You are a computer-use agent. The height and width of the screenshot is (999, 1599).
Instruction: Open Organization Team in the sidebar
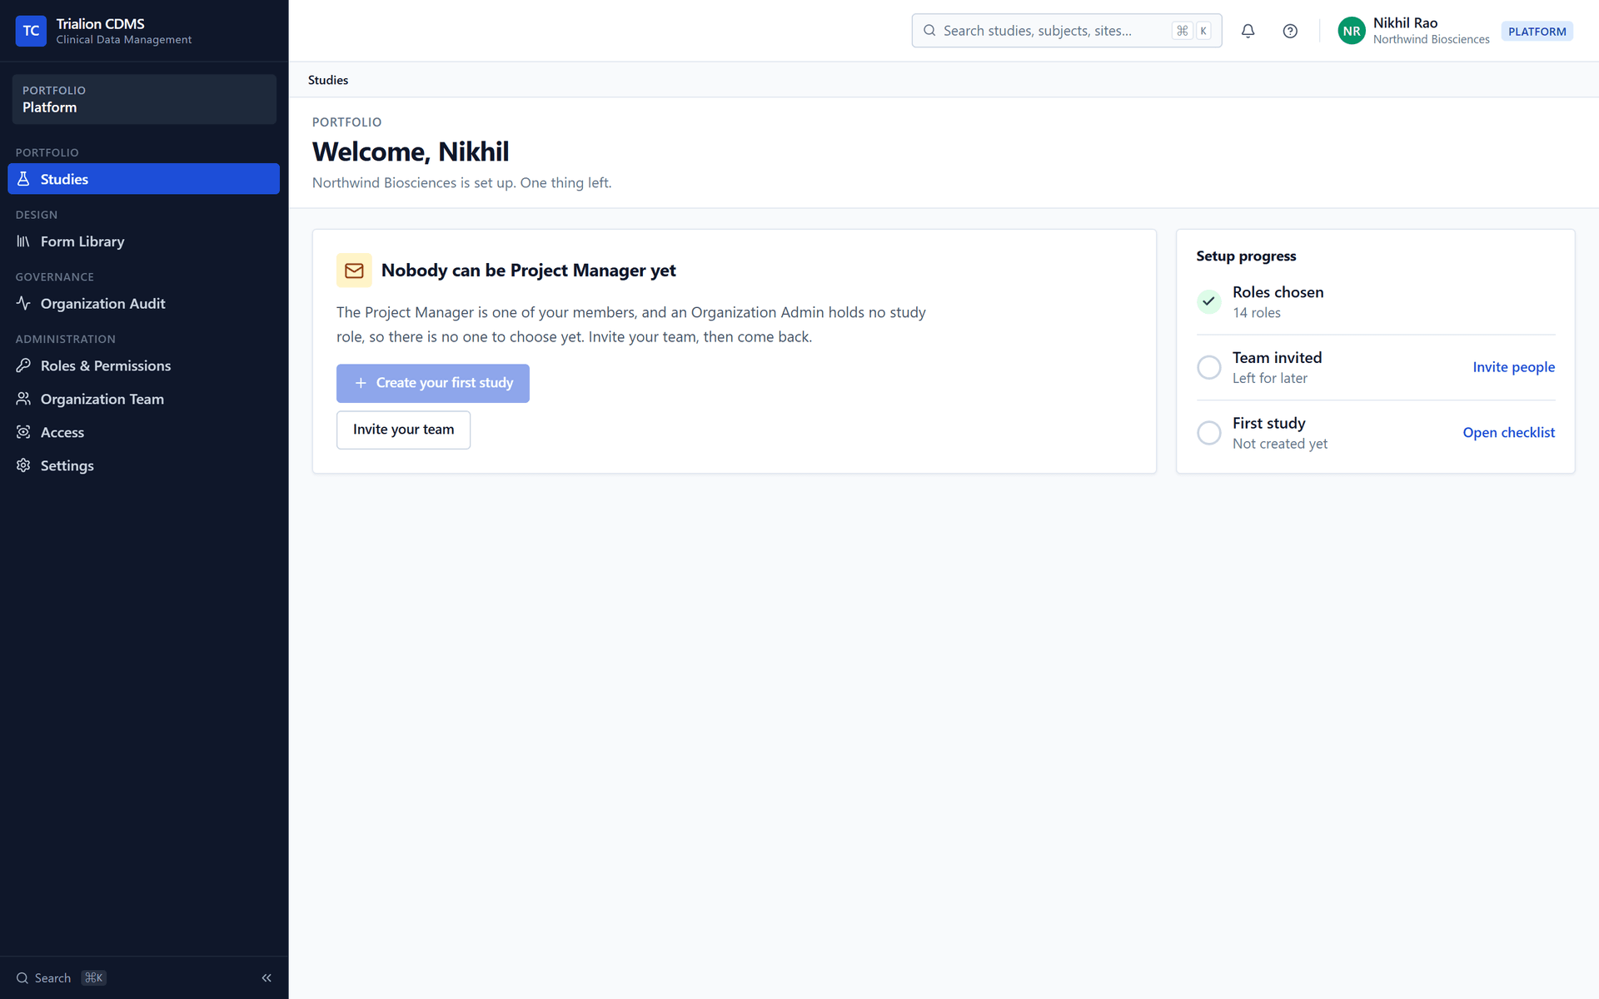[144, 399]
